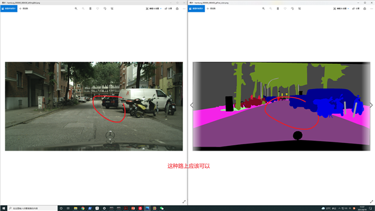
Task: Add left photo to favorites with heart icon
Action: click(98, 9)
